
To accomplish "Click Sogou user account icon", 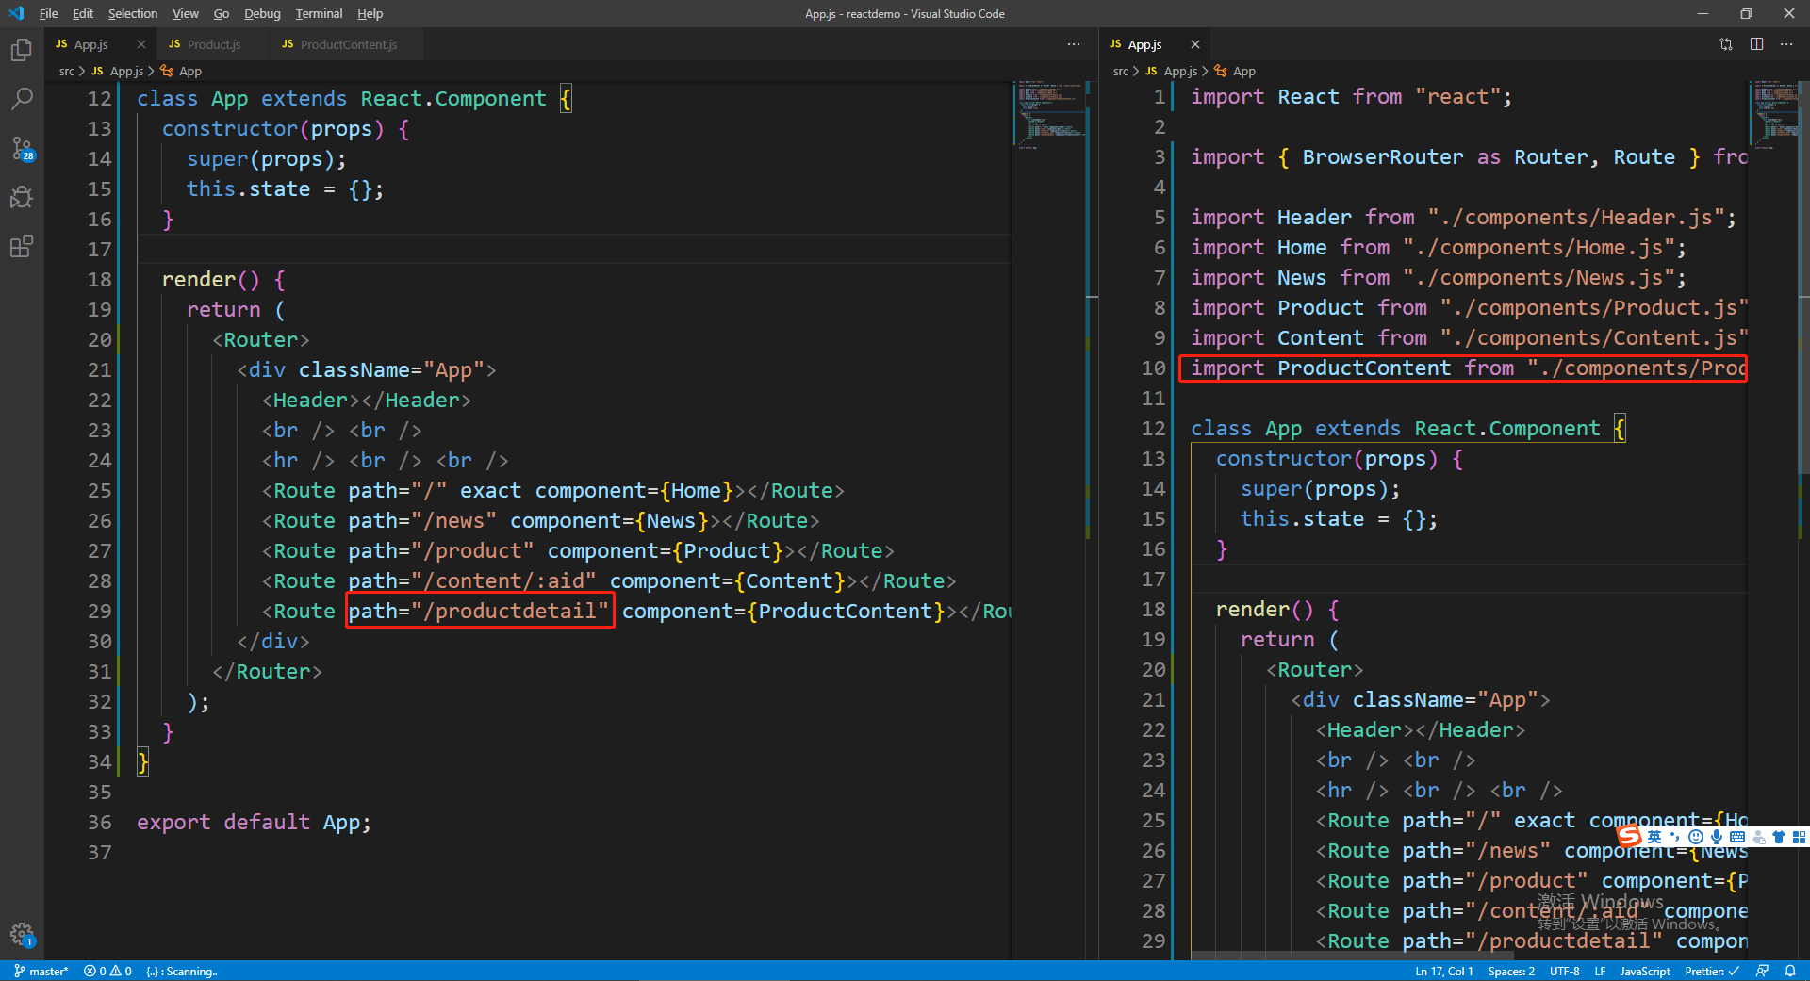I will (1758, 837).
